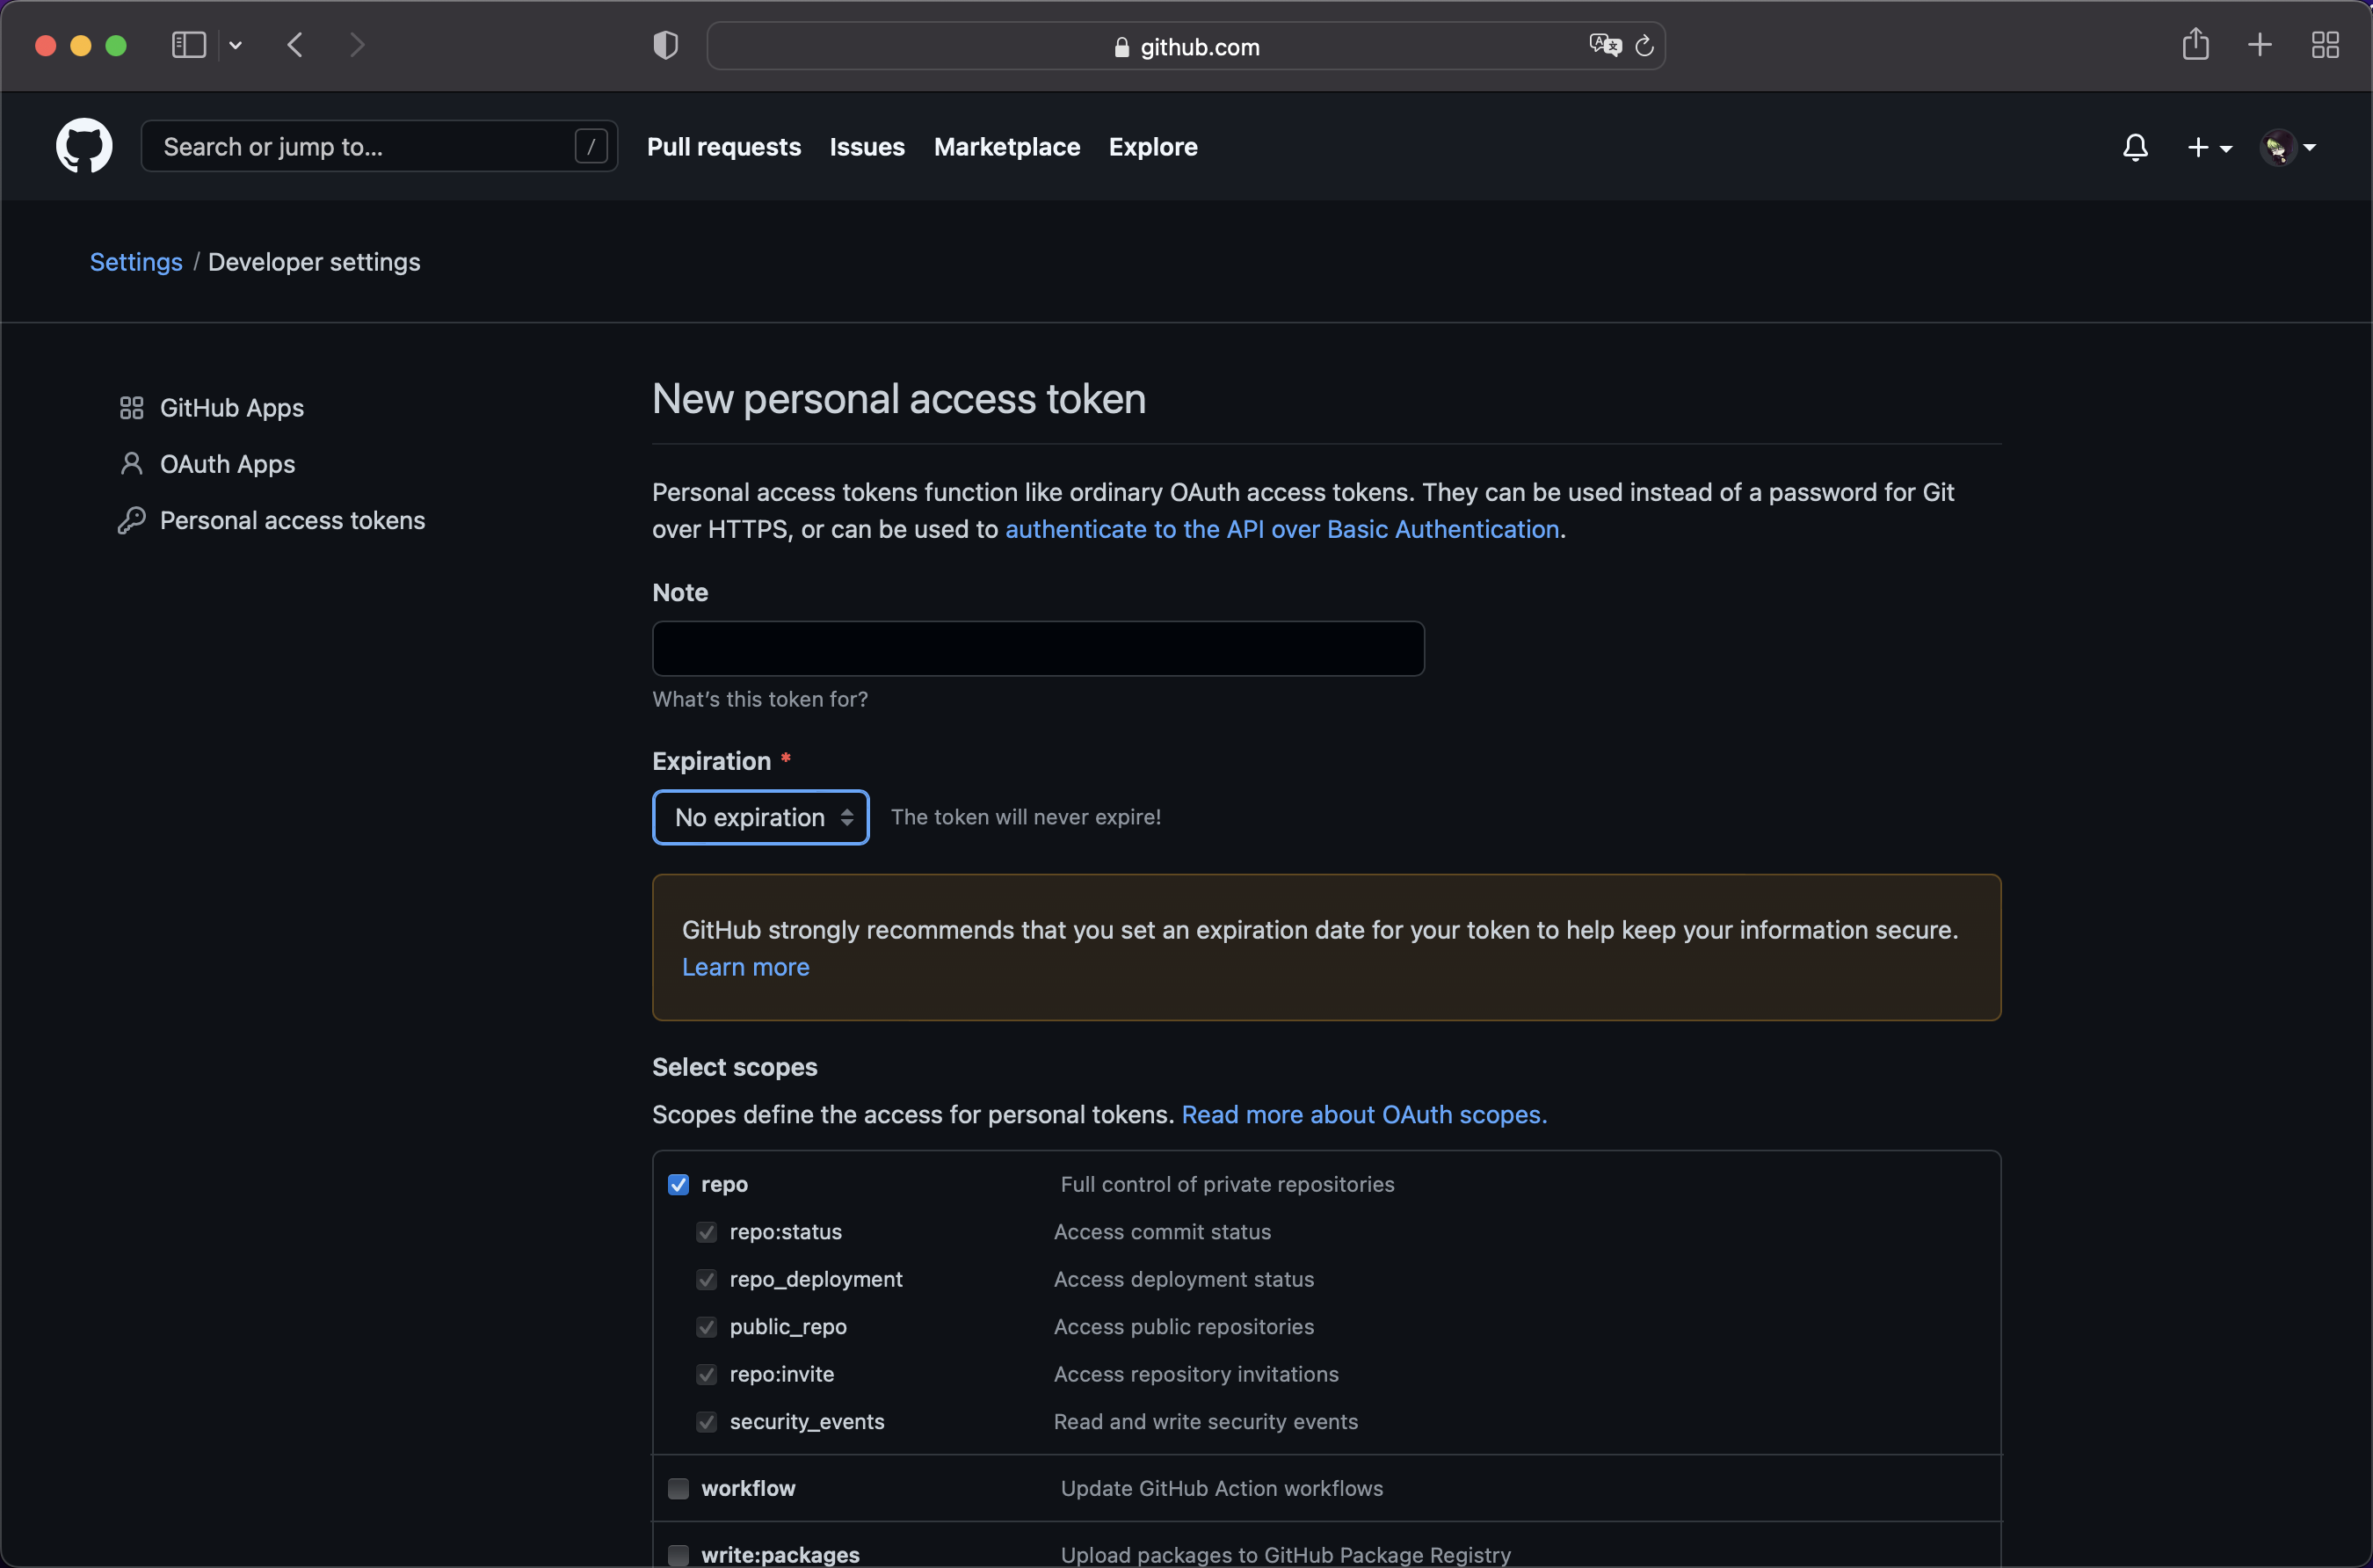
Task: Click the privacy shield icon
Action: (x=665, y=45)
